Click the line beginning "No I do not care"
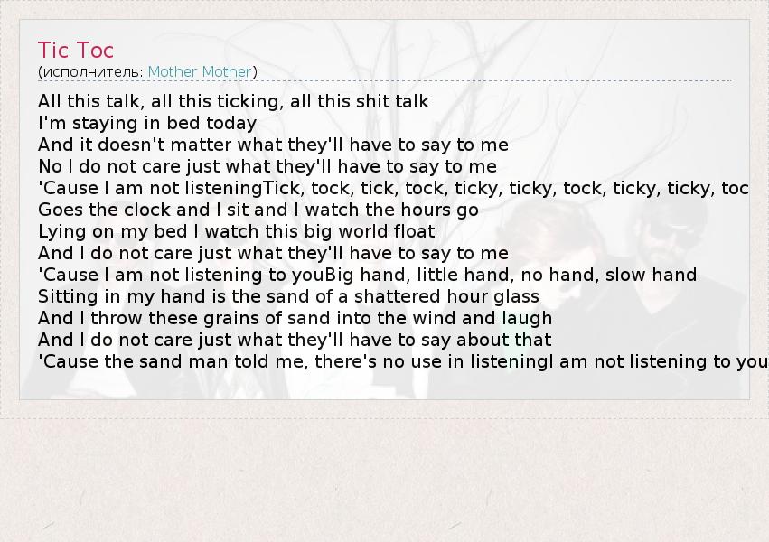The height and width of the screenshot is (542, 769). 267,166
